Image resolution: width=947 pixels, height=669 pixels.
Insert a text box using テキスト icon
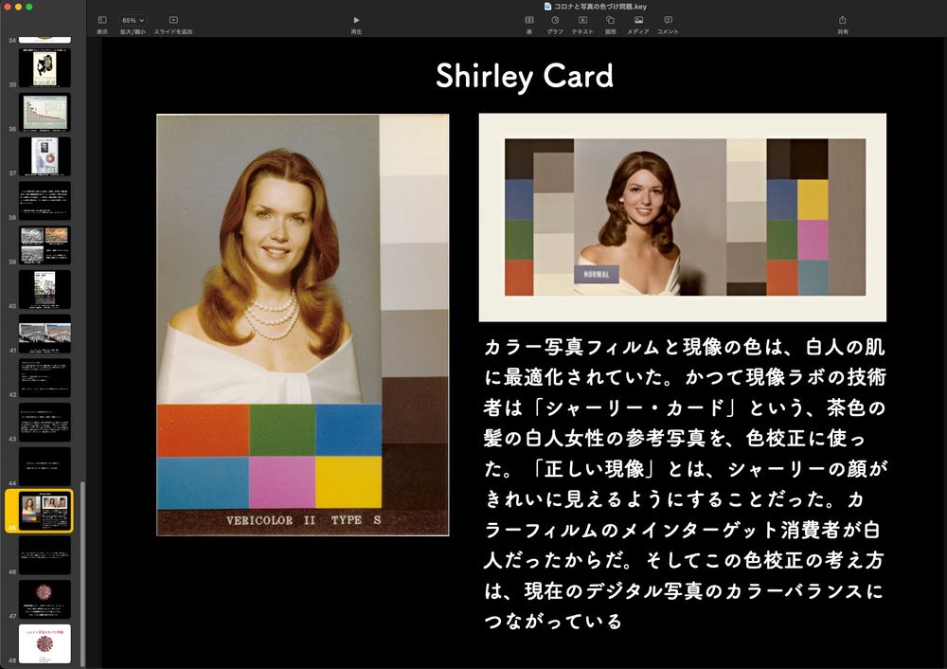pyautogui.click(x=582, y=25)
